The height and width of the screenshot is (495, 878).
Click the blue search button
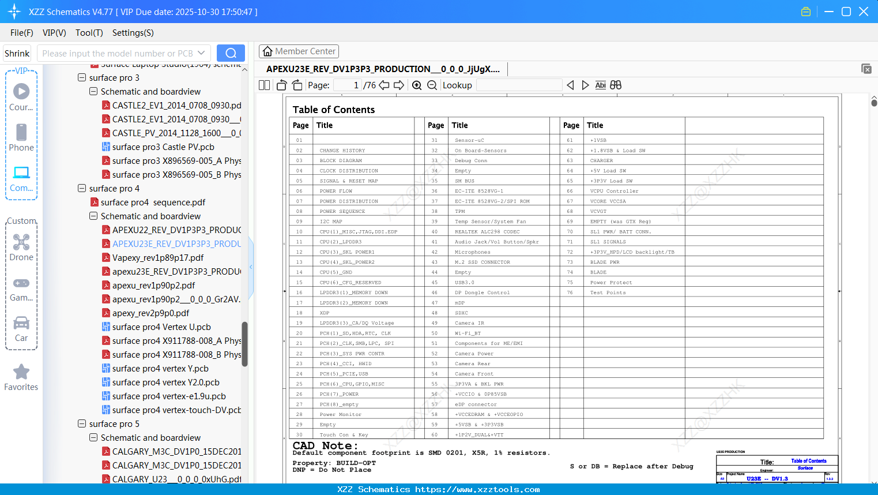[x=231, y=53]
